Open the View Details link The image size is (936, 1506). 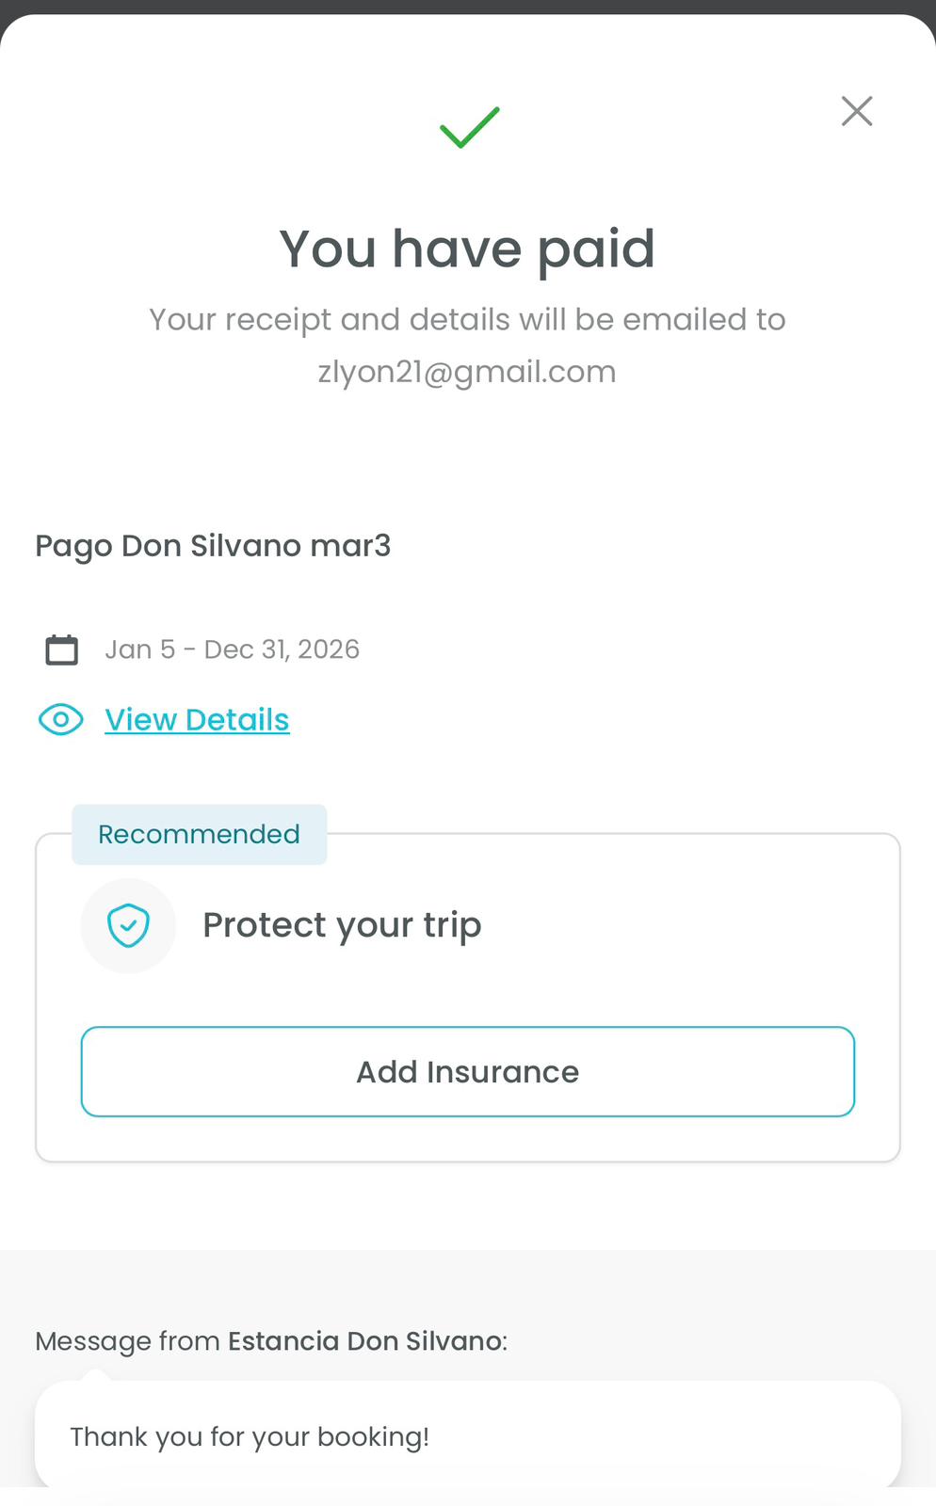click(197, 720)
